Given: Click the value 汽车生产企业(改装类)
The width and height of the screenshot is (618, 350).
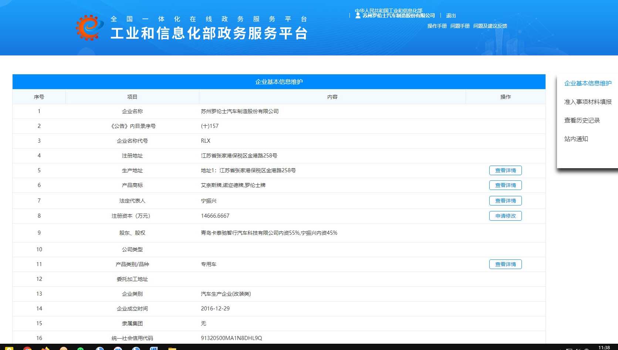Looking at the screenshot, I should (x=226, y=294).
